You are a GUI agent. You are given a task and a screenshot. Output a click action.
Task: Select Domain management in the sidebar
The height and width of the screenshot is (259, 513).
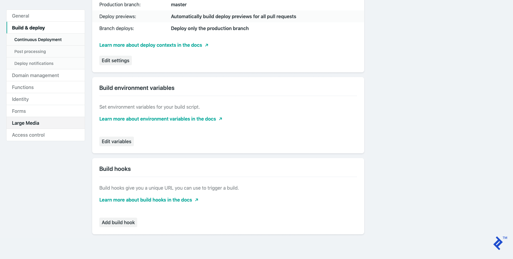[x=35, y=75]
